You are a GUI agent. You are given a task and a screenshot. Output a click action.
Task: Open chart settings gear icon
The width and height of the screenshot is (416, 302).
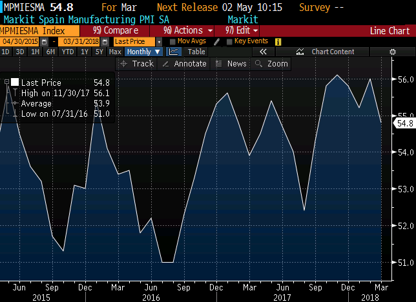click(392, 52)
